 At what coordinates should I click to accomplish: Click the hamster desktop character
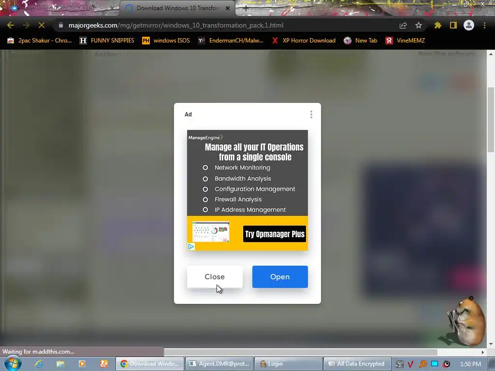466,322
